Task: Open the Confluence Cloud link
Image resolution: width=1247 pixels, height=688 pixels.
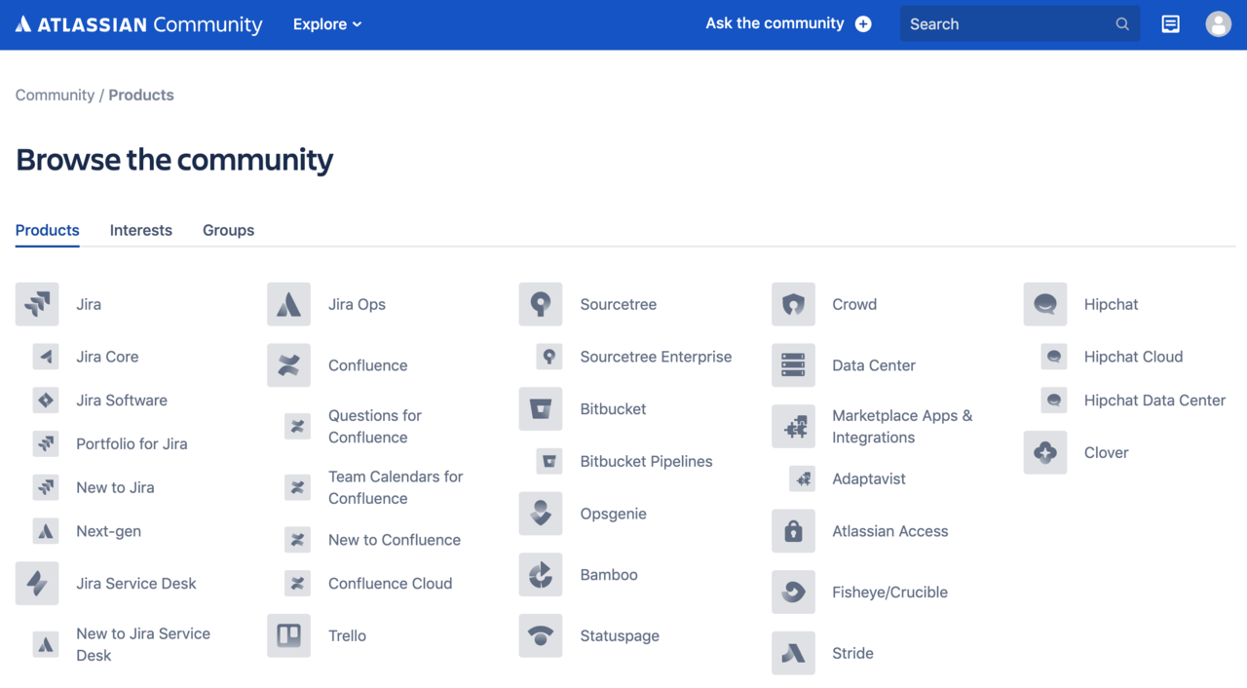Action: [x=390, y=584]
